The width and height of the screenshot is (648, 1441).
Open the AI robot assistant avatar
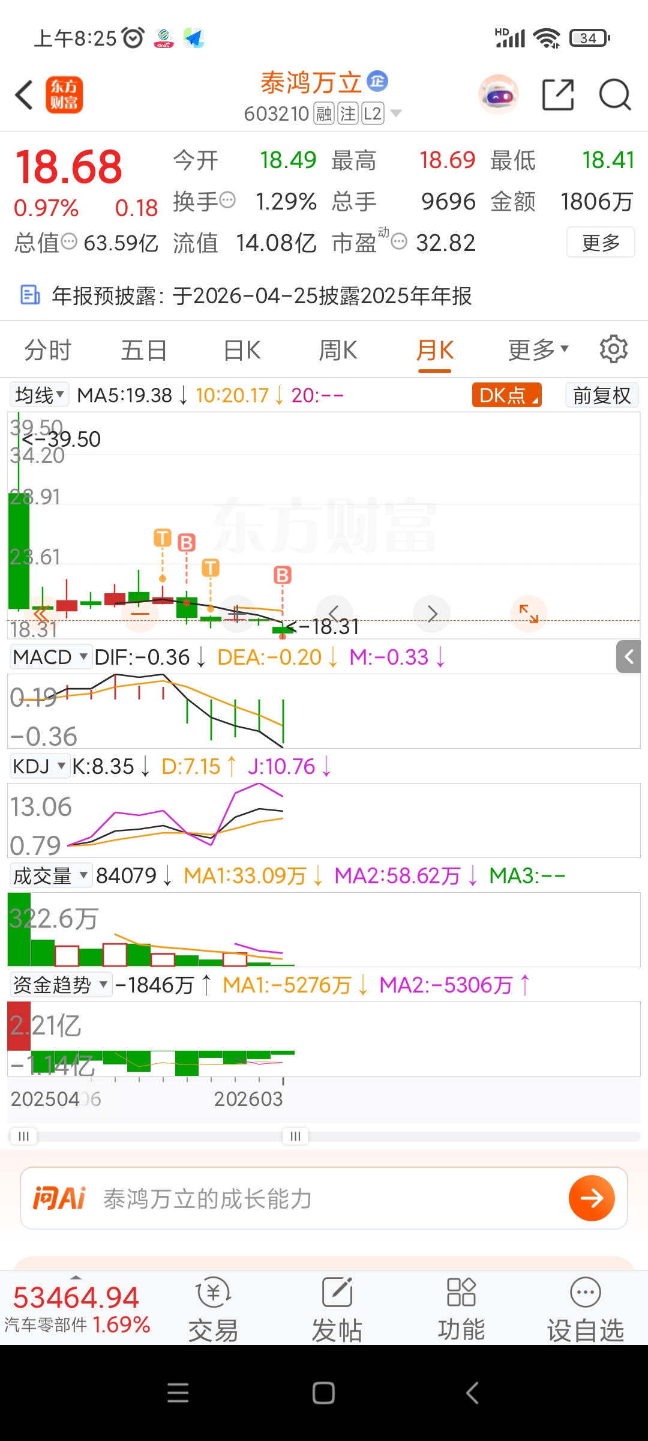tap(498, 95)
